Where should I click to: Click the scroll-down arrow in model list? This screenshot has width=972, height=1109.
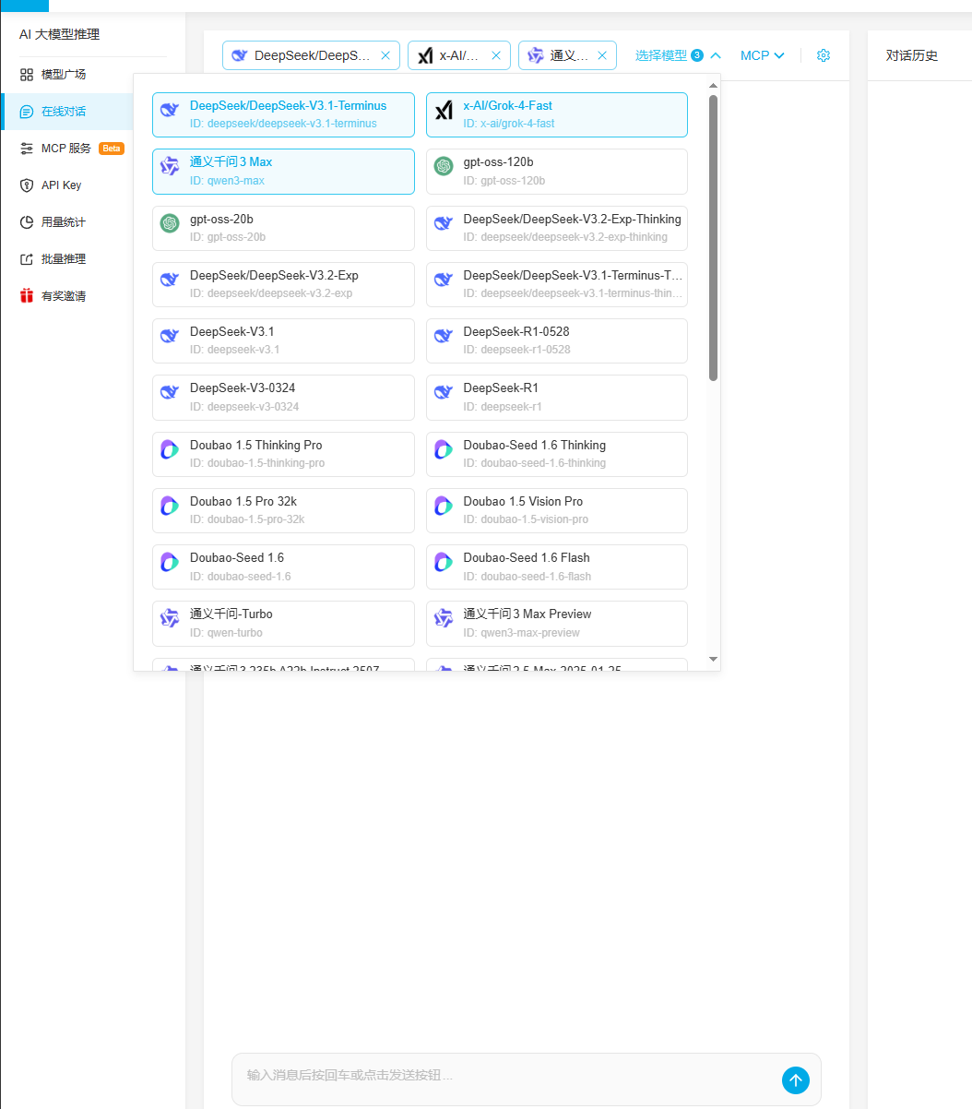(713, 659)
